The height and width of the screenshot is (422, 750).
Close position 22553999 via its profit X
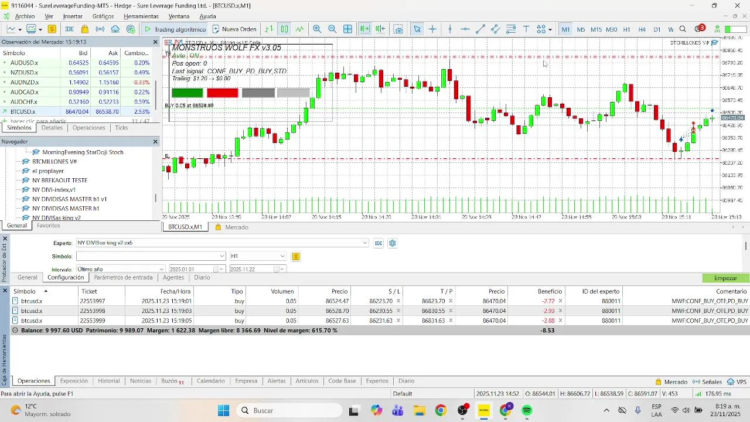pyautogui.click(x=560, y=321)
